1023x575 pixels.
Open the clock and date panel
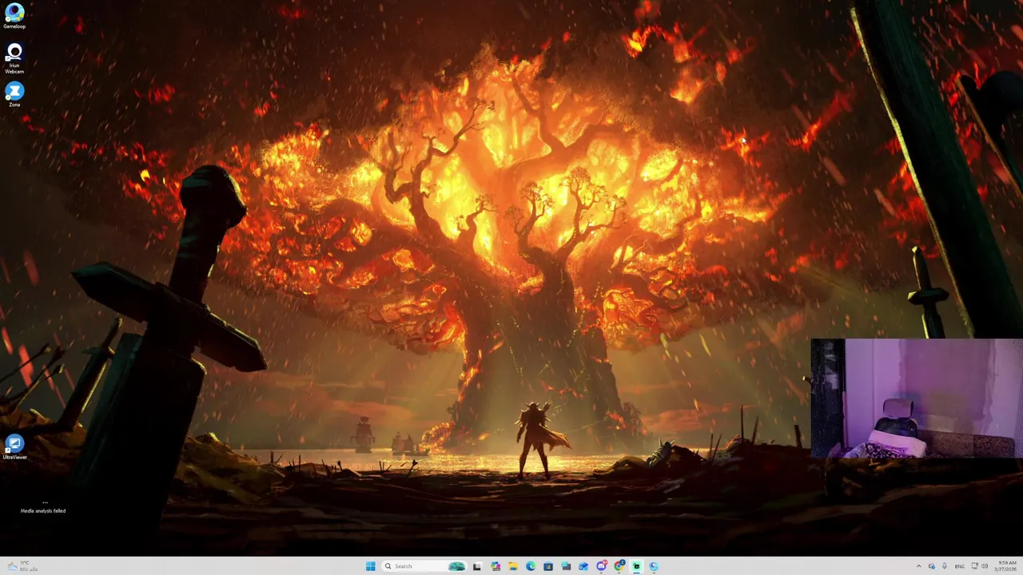(1005, 566)
